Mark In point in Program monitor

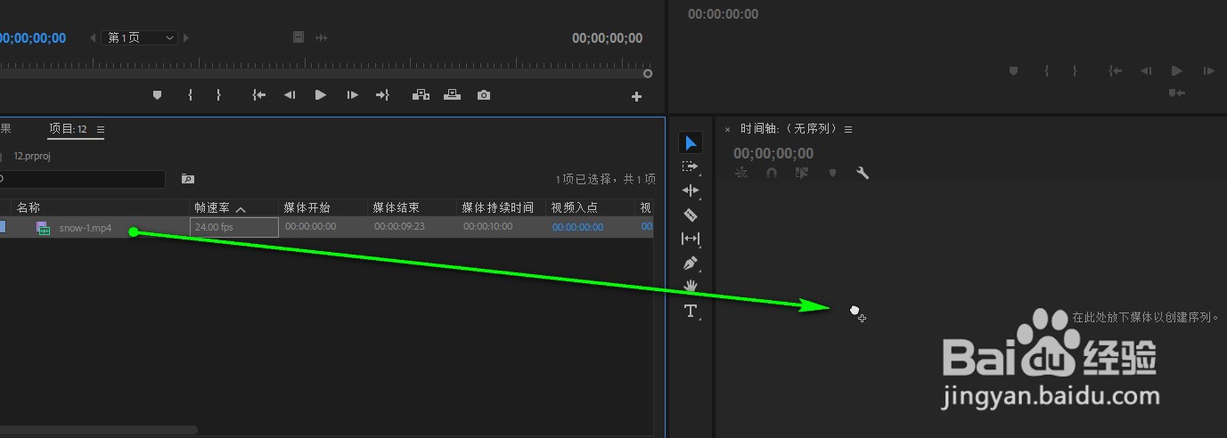tap(1046, 70)
